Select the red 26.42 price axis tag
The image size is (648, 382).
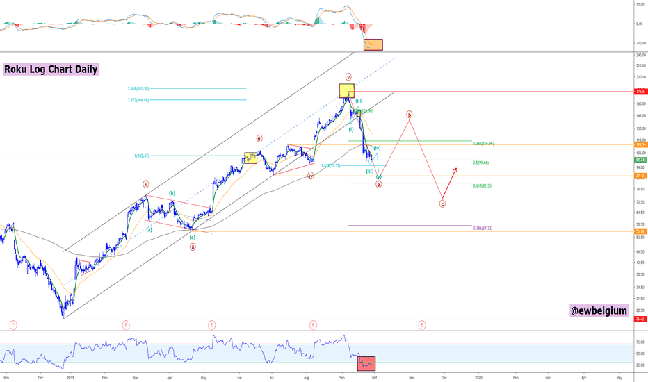click(640, 319)
